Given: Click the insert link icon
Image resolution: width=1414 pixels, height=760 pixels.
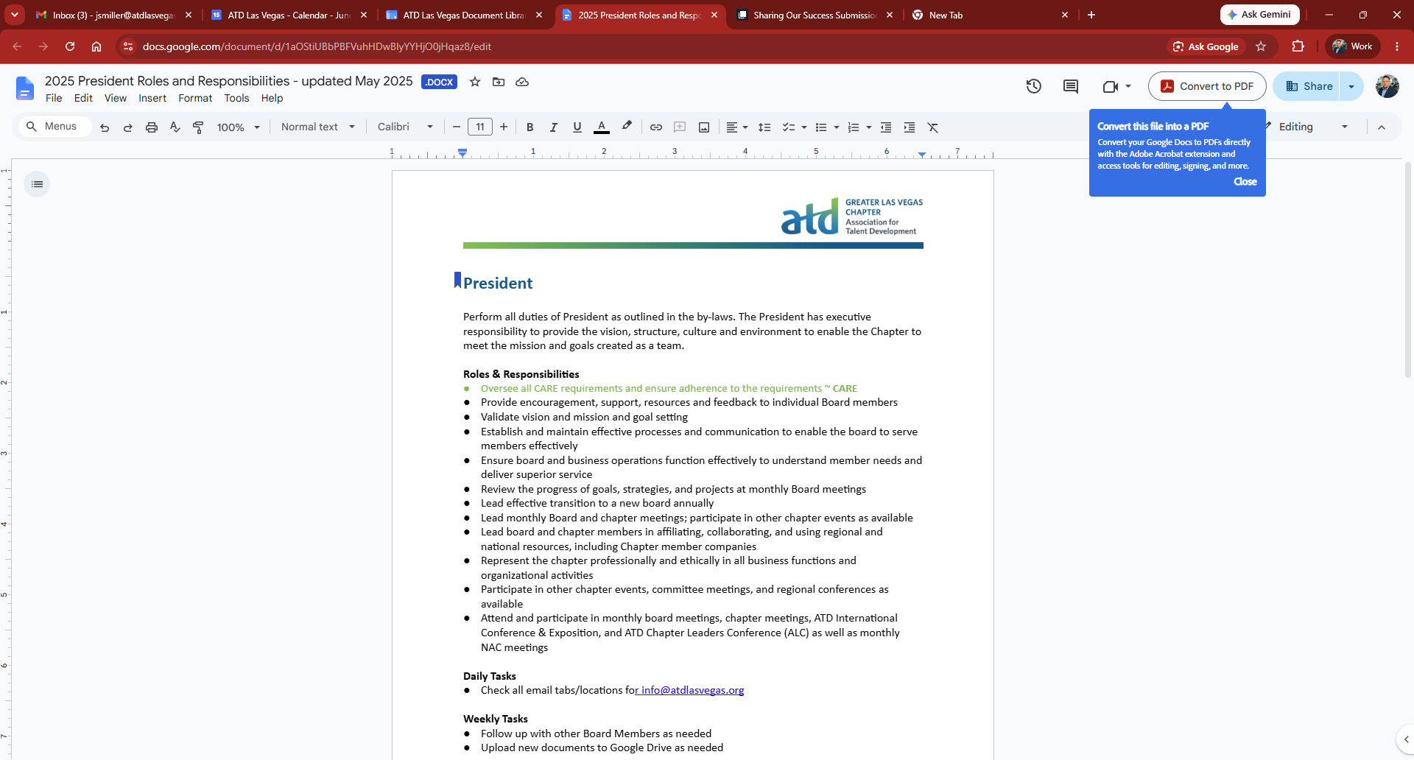Looking at the screenshot, I should 655,127.
